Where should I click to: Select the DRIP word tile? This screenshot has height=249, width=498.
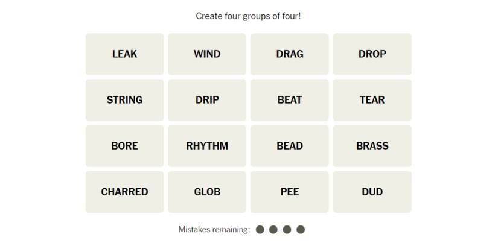click(207, 100)
